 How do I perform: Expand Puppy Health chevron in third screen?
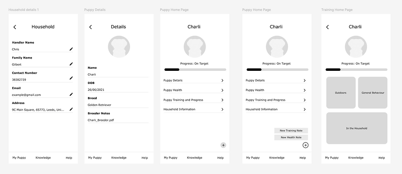(222, 90)
